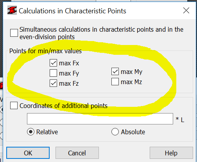Check the max Fy checkbox
Viewport: 197px width, 162px height.
53,73
